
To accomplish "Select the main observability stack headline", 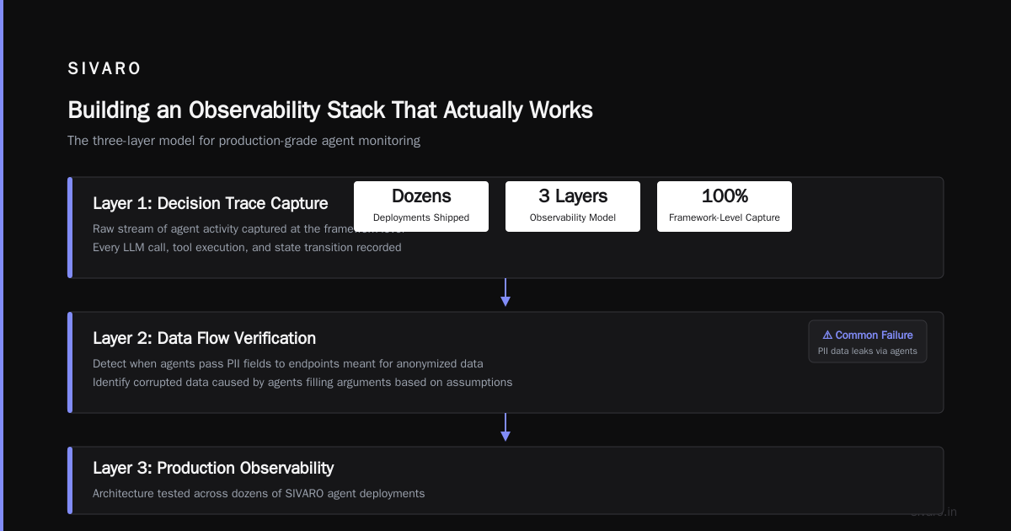I will pos(330,110).
